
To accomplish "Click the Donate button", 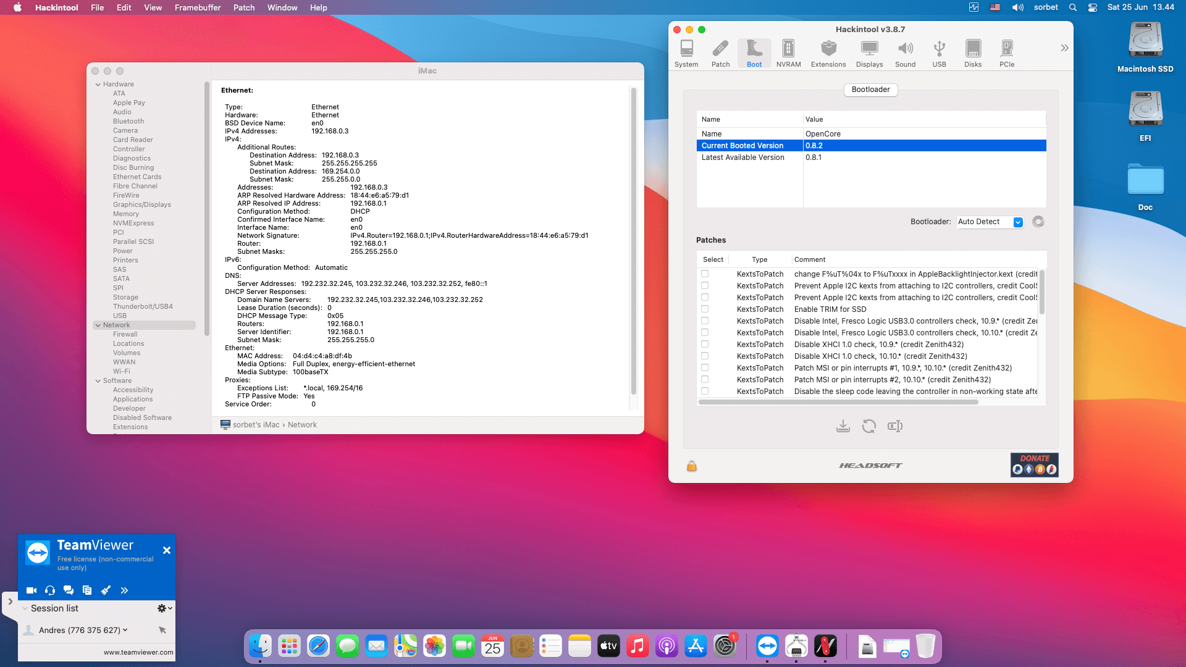I will pyautogui.click(x=1035, y=465).
